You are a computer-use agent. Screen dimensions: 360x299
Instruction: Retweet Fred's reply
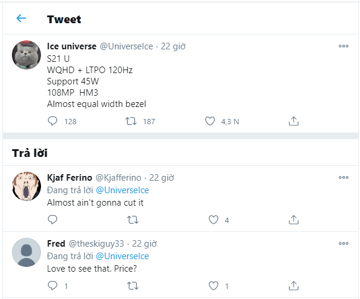(132, 286)
